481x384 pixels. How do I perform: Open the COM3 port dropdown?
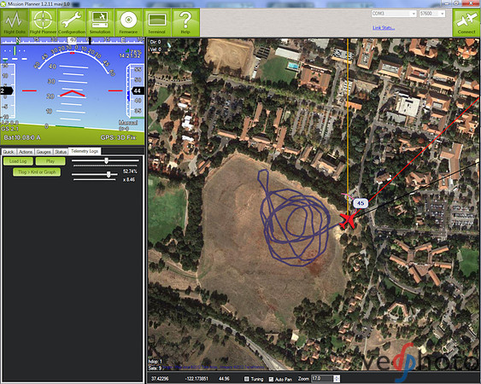click(x=394, y=14)
